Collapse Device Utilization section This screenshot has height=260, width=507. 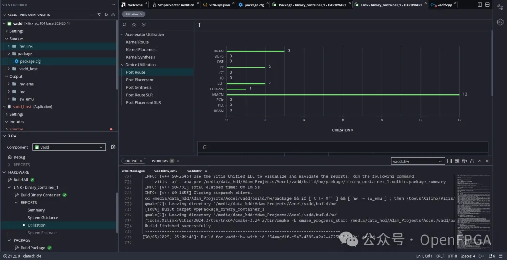[123, 65]
